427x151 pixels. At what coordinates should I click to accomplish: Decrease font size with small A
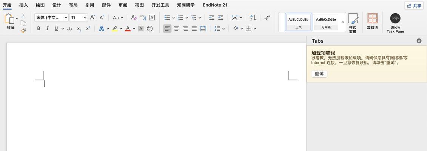[102, 17]
